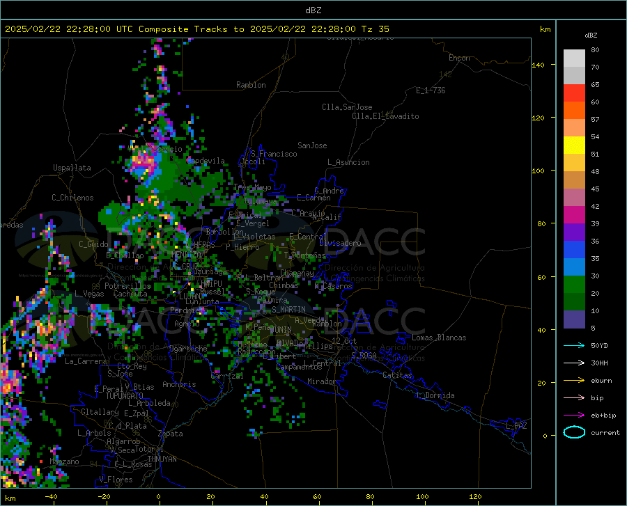
Task: Click the 'Composite Tracks to' header text
Action: point(191,29)
